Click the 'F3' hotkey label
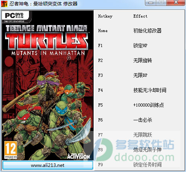186x172 pixels. (x=100, y=75)
